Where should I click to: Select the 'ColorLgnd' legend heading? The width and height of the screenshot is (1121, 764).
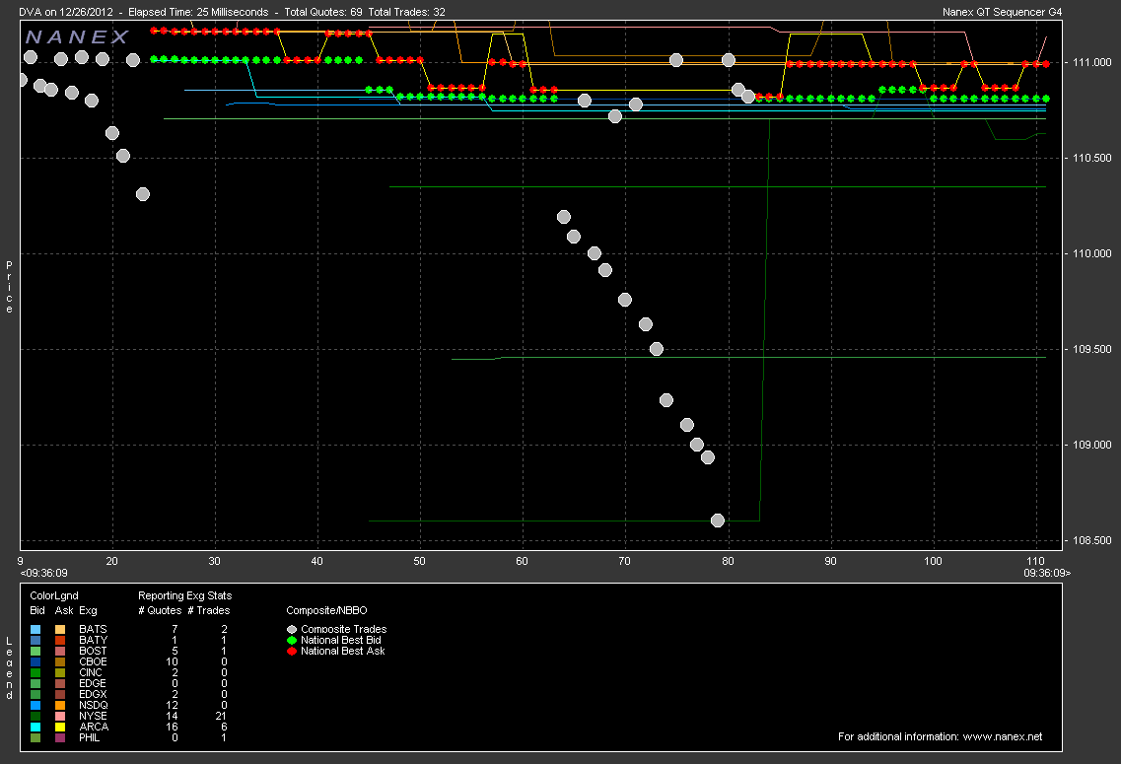pyautogui.click(x=54, y=596)
